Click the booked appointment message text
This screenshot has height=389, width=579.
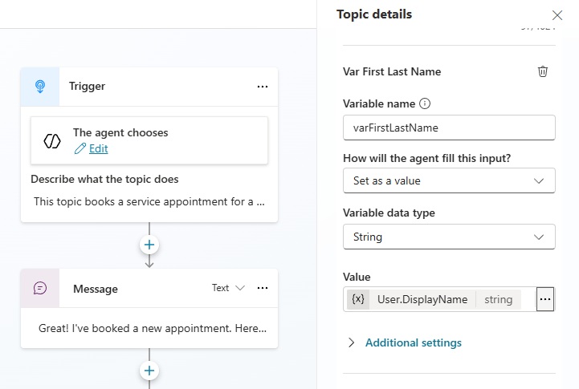coord(153,329)
